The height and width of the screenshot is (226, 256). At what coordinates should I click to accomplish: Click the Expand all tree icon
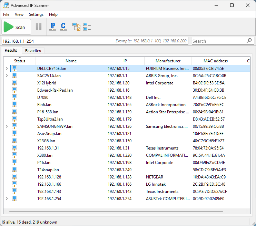(76, 27)
